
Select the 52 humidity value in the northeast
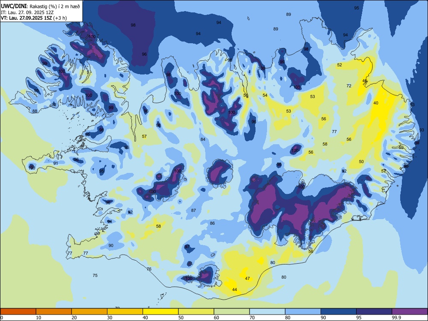click(339, 65)
